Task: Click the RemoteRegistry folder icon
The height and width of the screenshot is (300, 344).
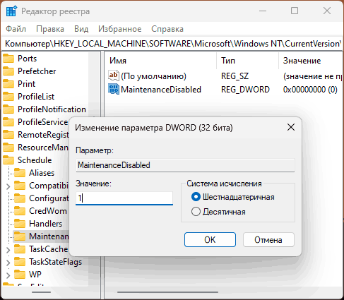Action: pos(8,135)
